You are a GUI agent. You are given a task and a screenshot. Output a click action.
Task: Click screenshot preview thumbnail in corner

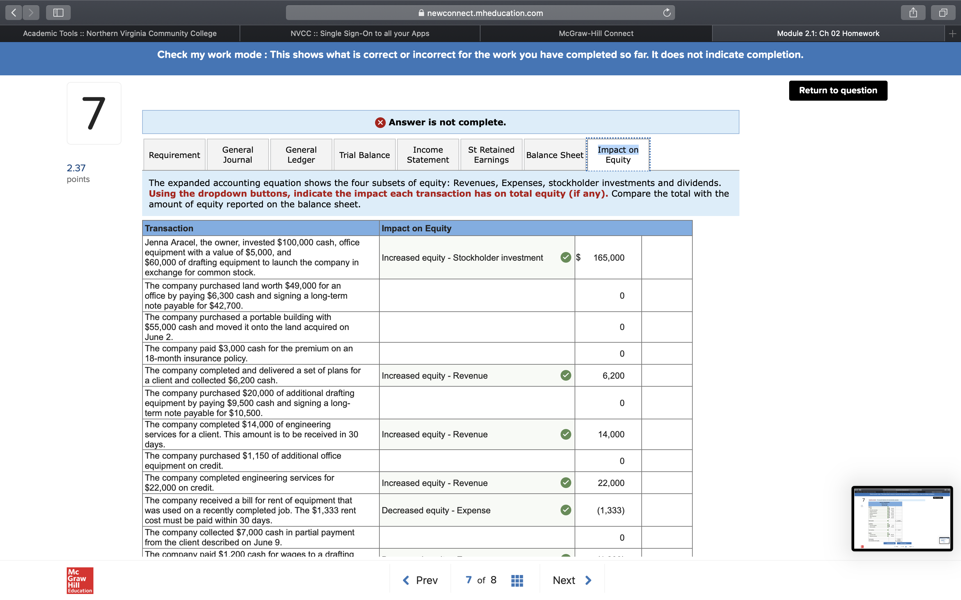coord(902,518)
